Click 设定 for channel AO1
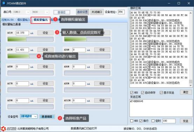This screenshot has width=194, height=132. [46, 33]
